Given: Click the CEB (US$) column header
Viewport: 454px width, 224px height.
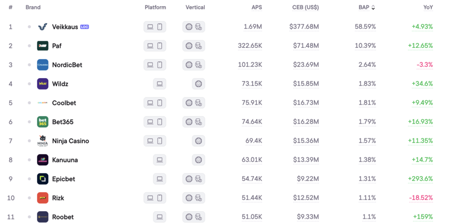Looking at the screenshot, I should click(305, 8).
